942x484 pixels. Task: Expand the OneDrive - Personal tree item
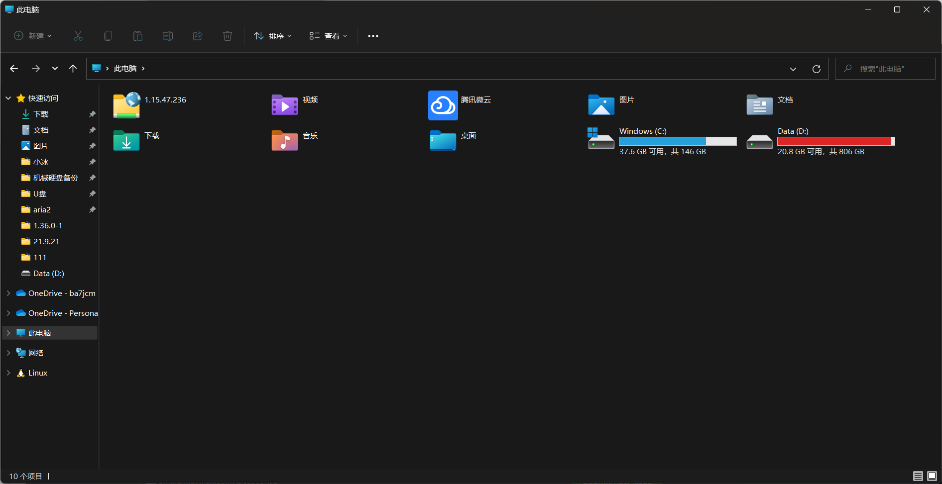click(x=8, y=313)
